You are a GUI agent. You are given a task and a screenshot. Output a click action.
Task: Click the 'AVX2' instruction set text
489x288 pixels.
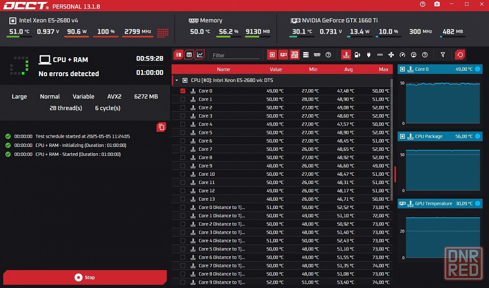114,97
